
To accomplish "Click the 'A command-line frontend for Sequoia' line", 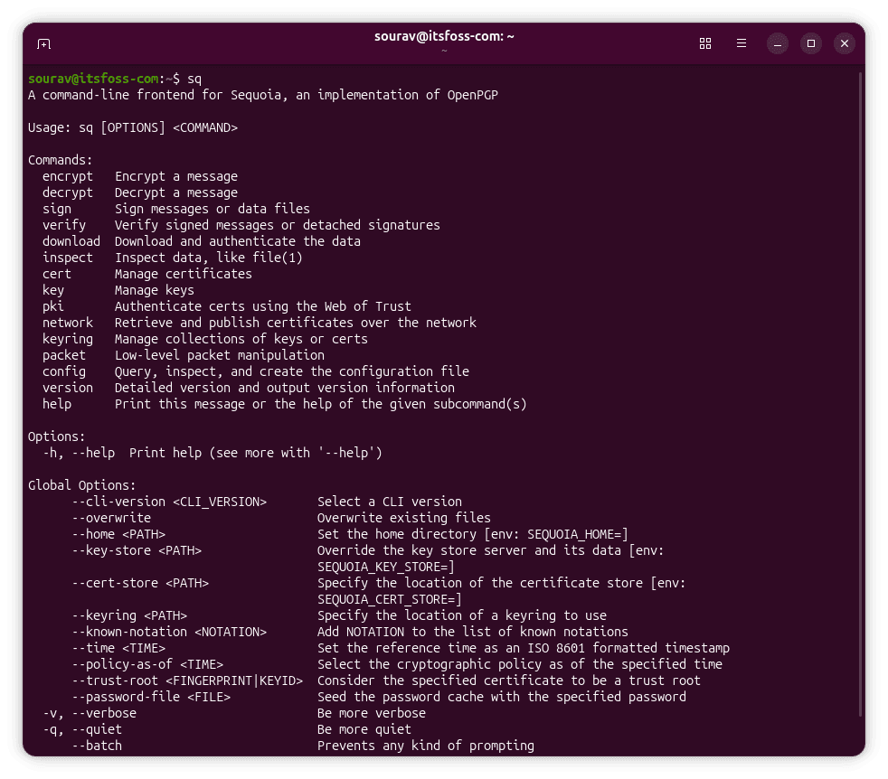I will click(263, 95).
